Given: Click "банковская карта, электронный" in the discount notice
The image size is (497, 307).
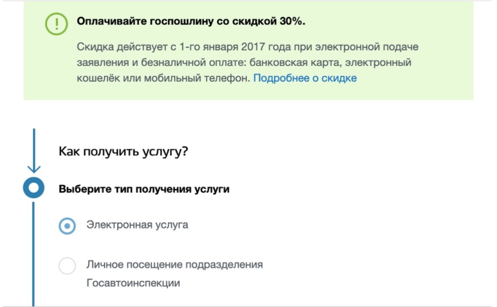Looking at the screenshot, I should (342, 63).
